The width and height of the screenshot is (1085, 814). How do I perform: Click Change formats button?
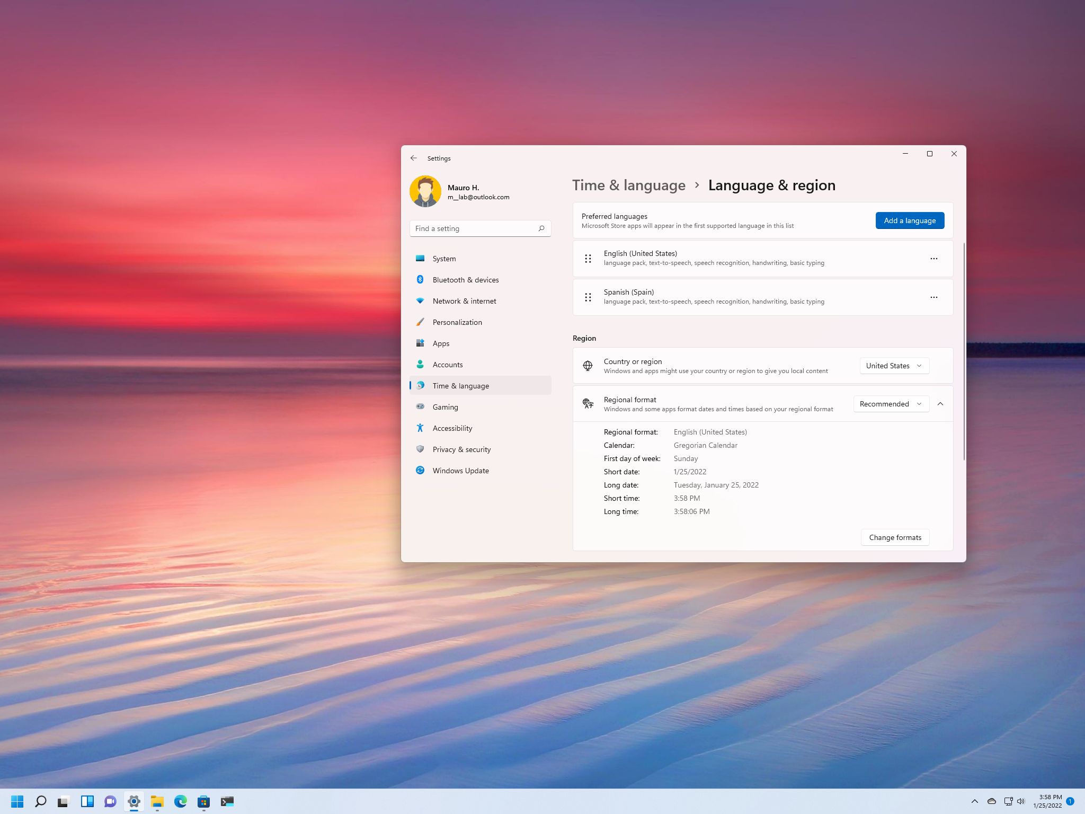(x=894, y=537)
